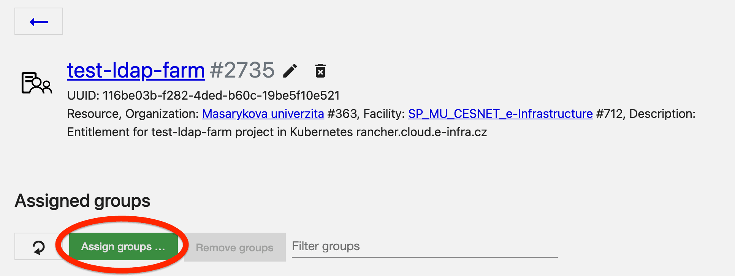
Task: Open the SP_MU_CESNET_e-Infrastructure facility link
Action: click(x=500, y=114)
